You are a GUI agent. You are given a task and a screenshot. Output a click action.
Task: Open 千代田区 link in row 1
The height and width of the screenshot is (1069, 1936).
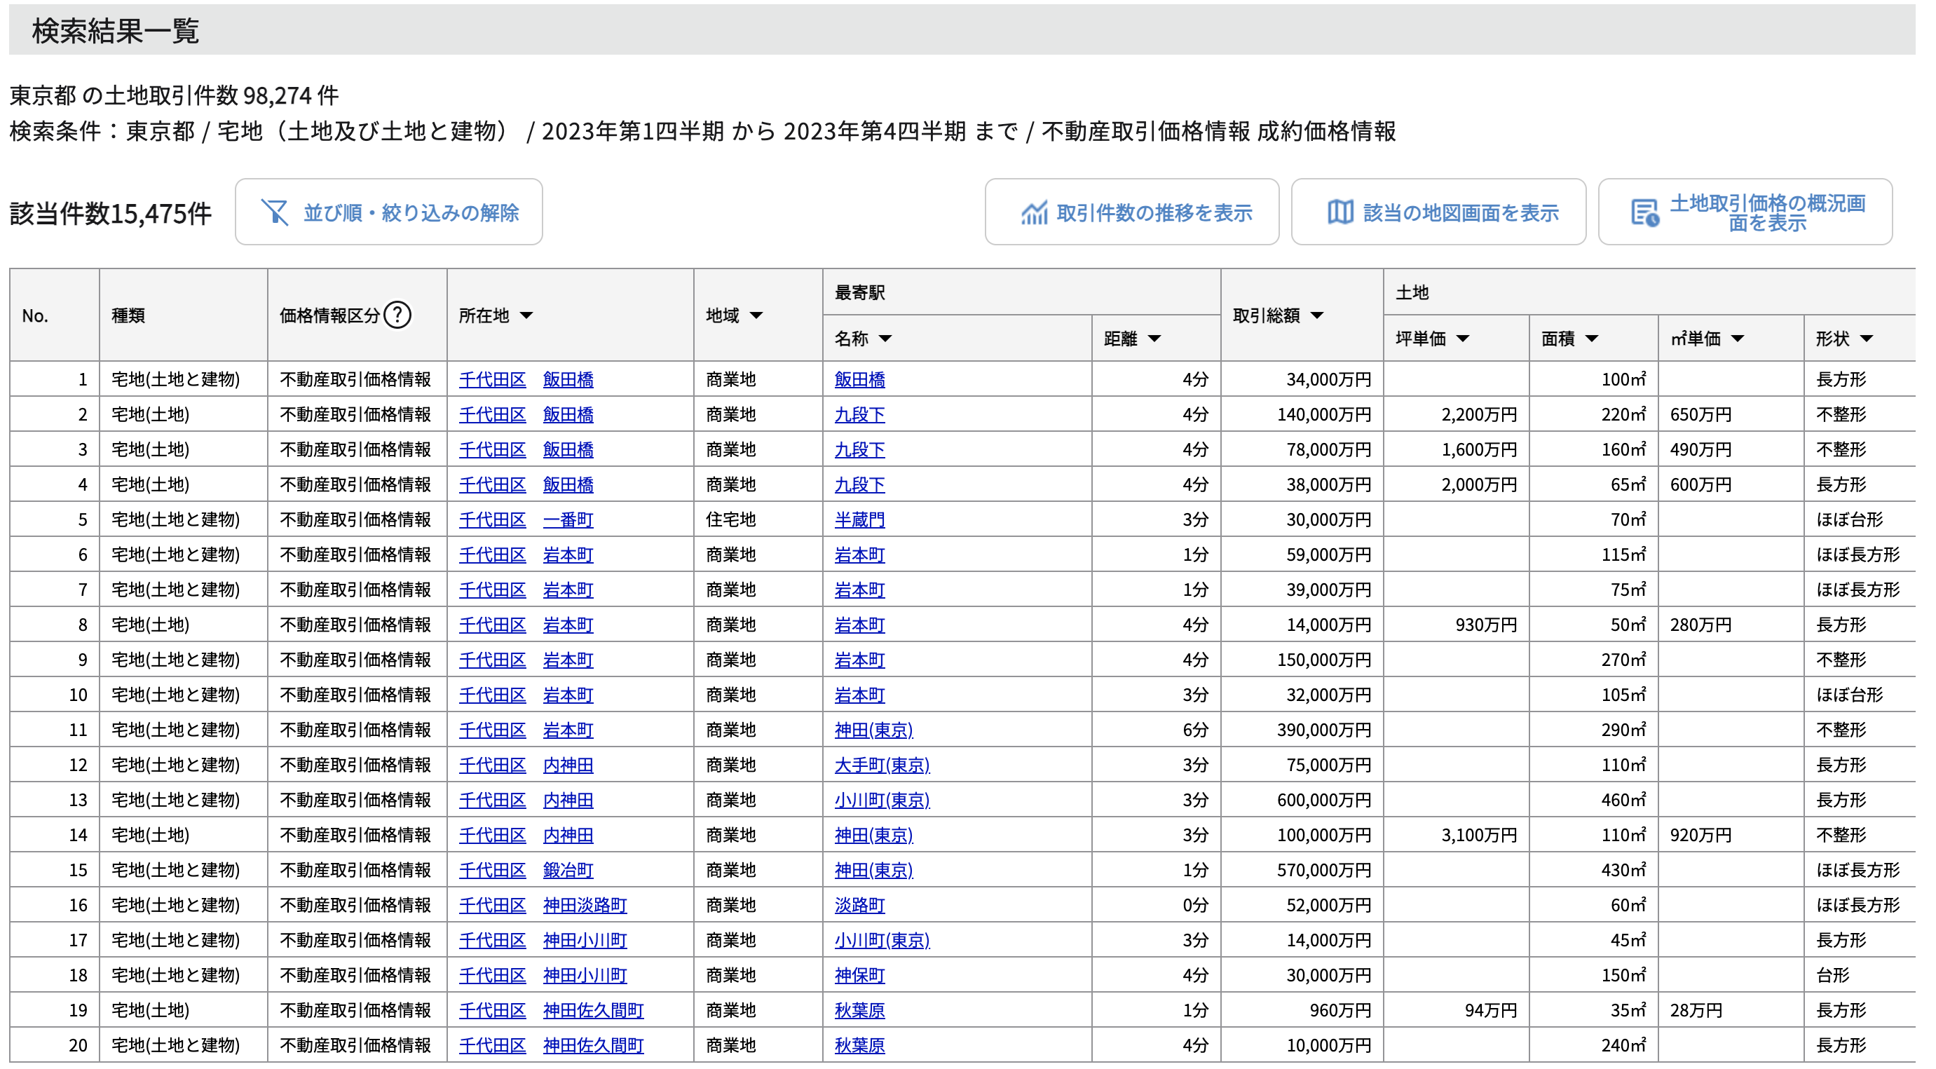[493, 380]
